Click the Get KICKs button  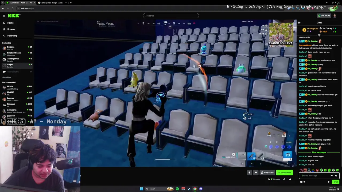(x=324, y=16)
